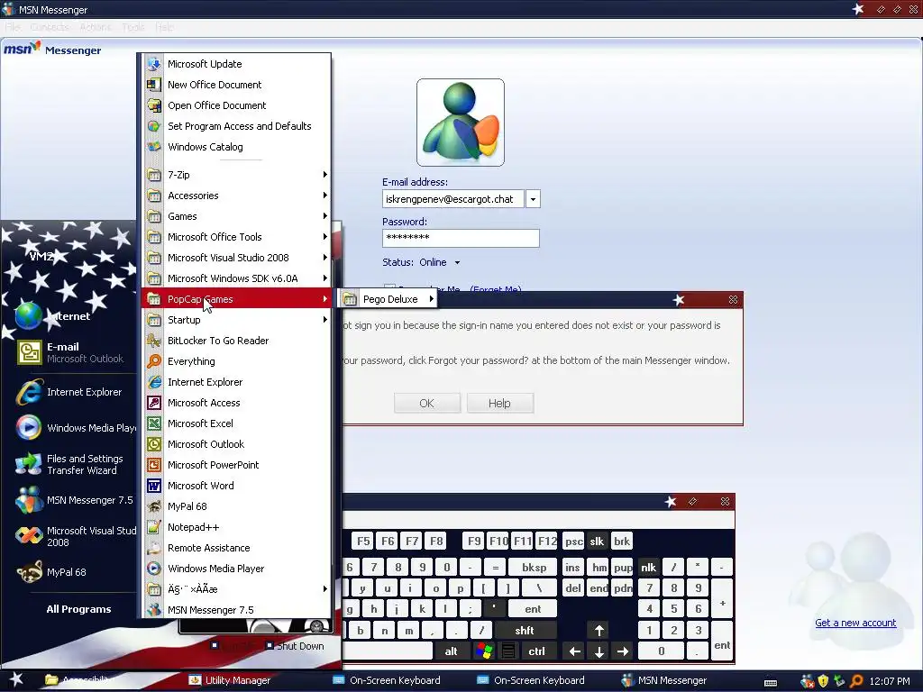The height and width of the screenshot is (692, 923).
Task: Click the alt key on On-Screen Keyboard
Action: tap(451, 651)
